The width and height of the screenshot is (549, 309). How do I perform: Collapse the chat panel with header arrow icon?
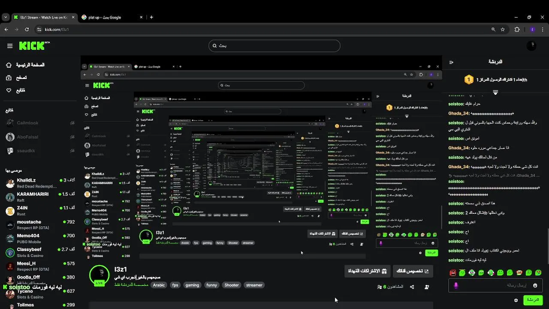click(x=451, y=62)
